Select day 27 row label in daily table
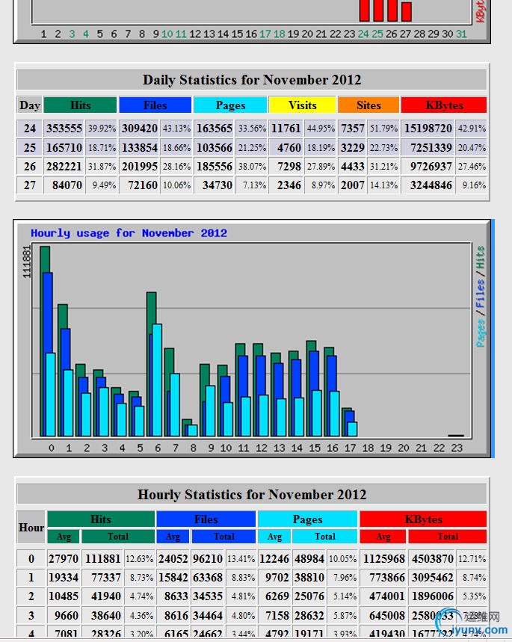Viewport: 512px width, 642px height. [29, 185]
